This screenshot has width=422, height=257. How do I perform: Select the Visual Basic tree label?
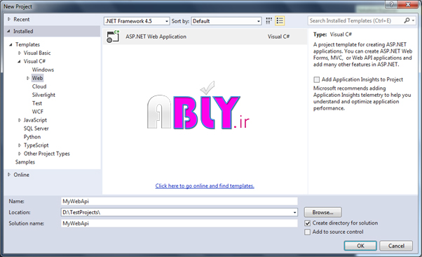(37, 53)
